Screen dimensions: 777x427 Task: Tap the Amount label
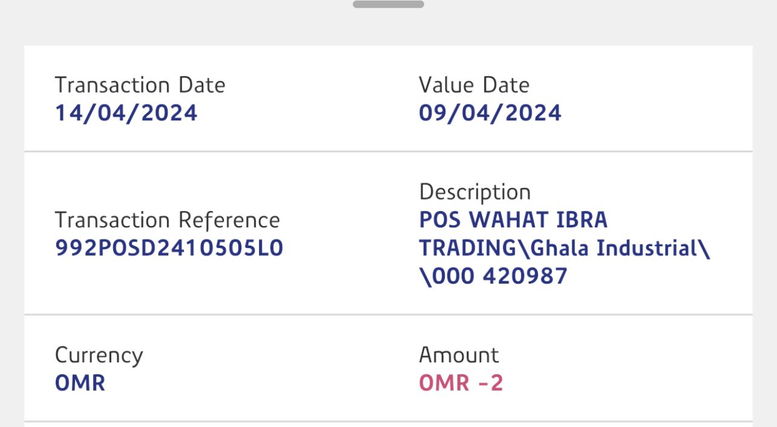pyautogui.click(x=459, y=355)
